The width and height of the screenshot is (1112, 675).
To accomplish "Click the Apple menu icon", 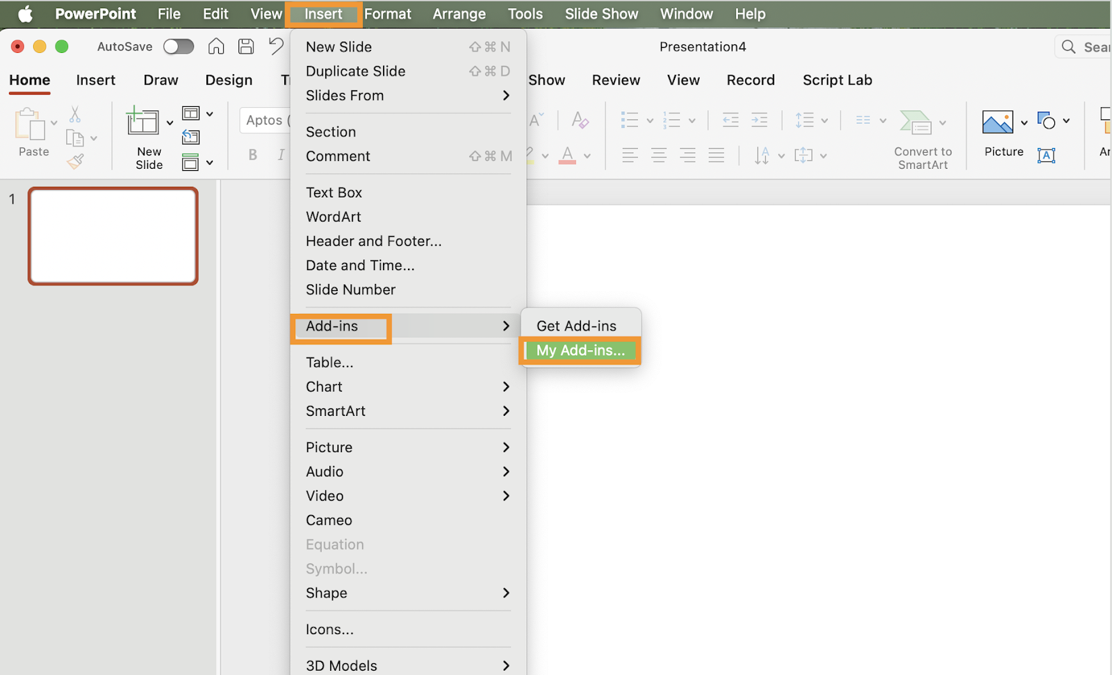I will pyautogui.click(x=25, y=14).
